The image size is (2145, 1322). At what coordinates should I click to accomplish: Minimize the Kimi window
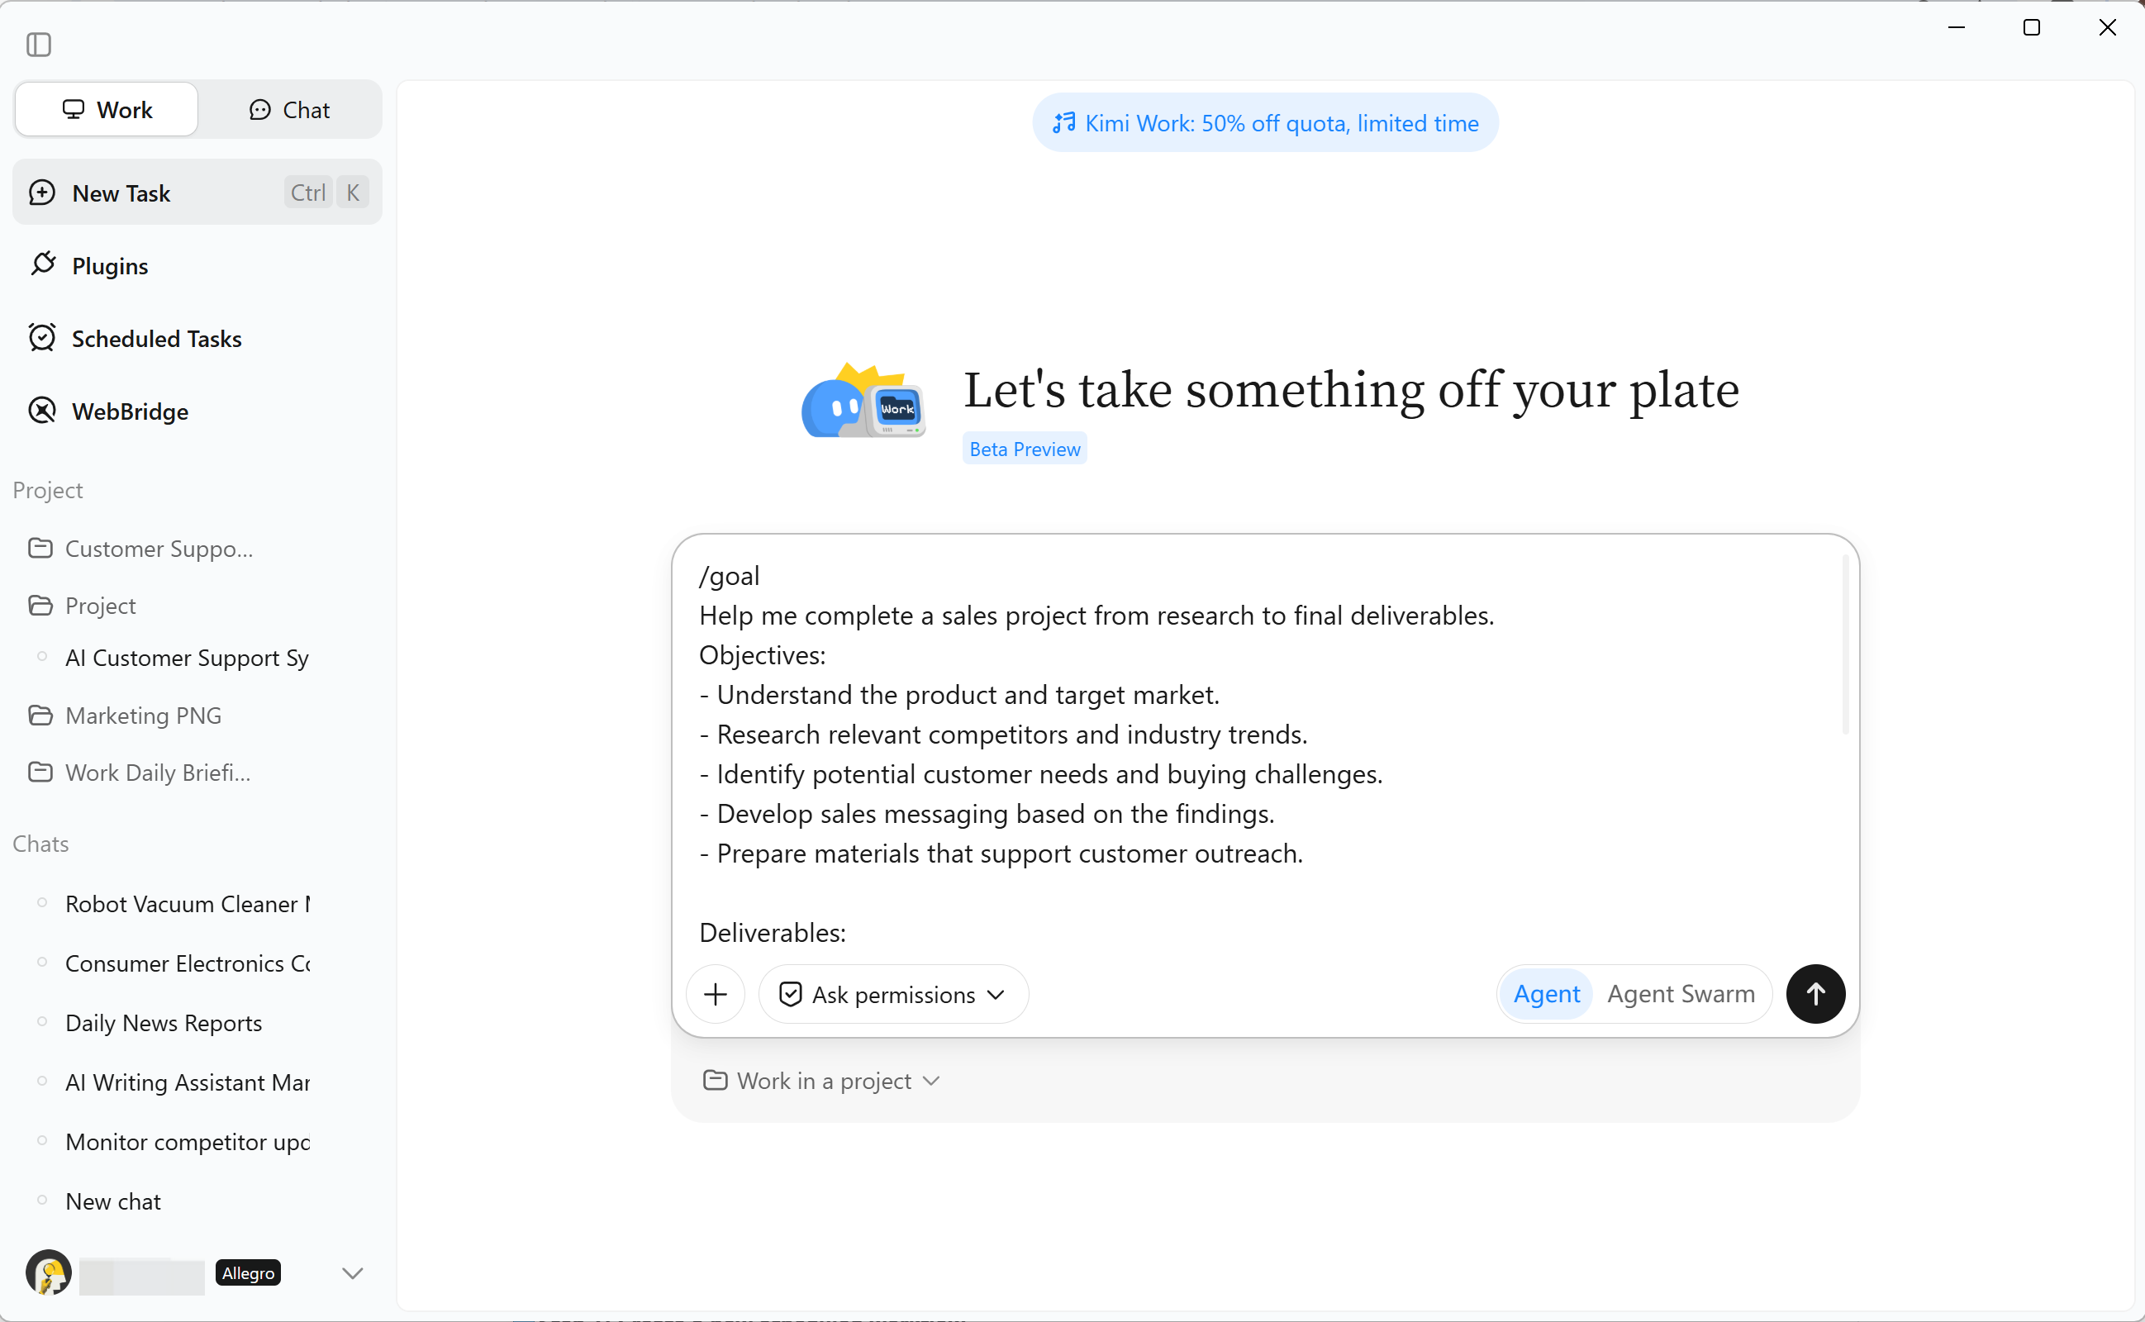click(1957, 28)
